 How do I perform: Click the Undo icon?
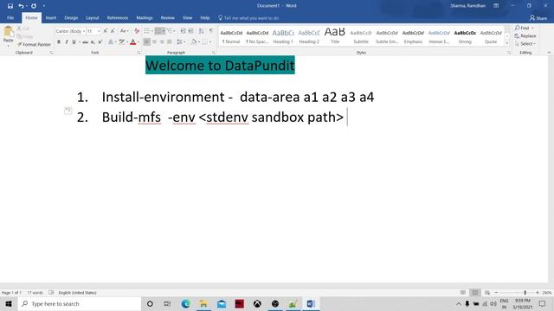21,6
